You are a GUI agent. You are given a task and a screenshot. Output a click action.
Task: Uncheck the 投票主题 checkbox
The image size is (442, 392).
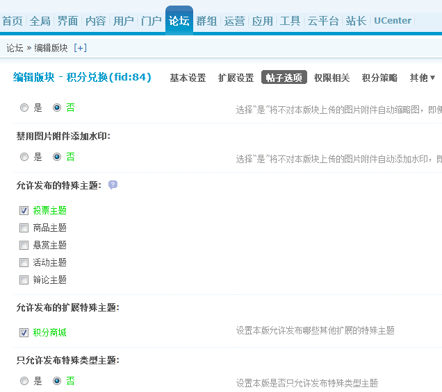(x=24, y=210)
